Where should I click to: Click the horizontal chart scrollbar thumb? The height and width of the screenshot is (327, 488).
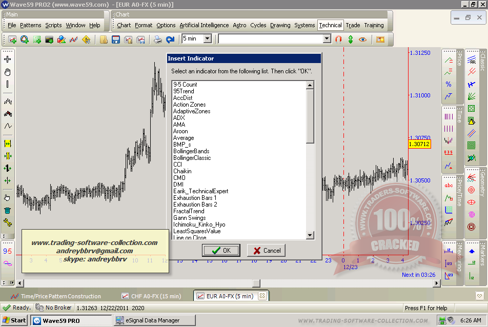click(256, 283)
